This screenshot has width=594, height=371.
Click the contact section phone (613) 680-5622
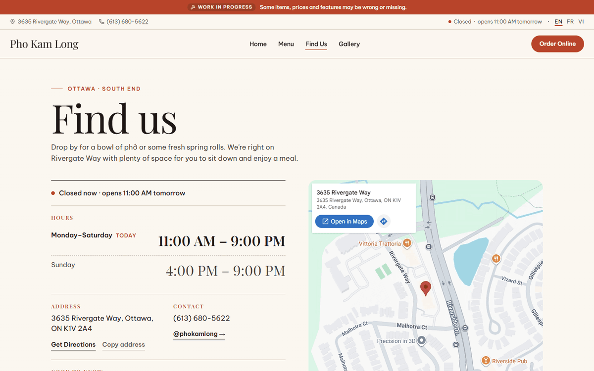[201, 318]
